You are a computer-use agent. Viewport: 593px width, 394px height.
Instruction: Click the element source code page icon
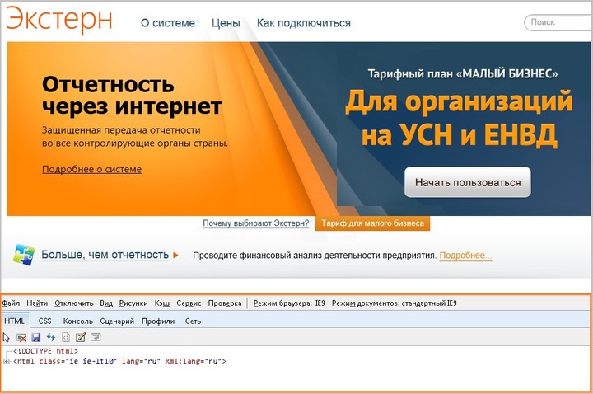[x=66, y=337]
